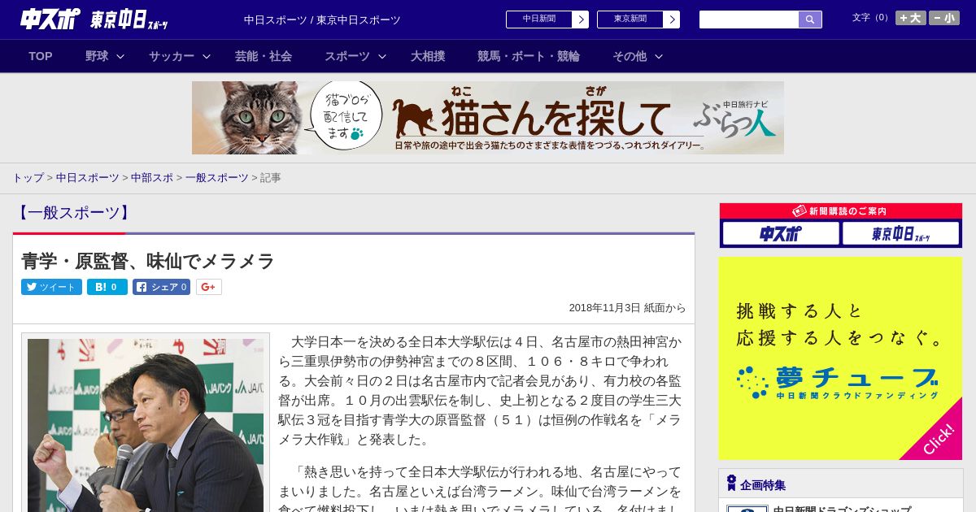This screenshot has width=976, height=512.
Task: Click the header text 中日スポーツ / 東京中日スポーツ
Action: (322, 20)
